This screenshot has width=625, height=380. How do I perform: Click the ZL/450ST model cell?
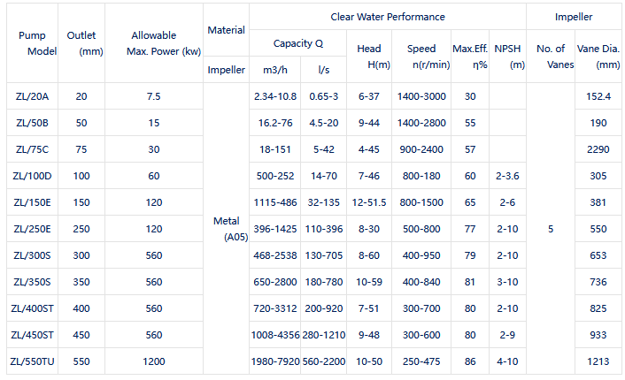pos(32,335)
